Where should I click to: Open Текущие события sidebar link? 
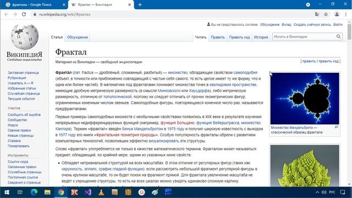pyautogui.click(x=21, y=99)
